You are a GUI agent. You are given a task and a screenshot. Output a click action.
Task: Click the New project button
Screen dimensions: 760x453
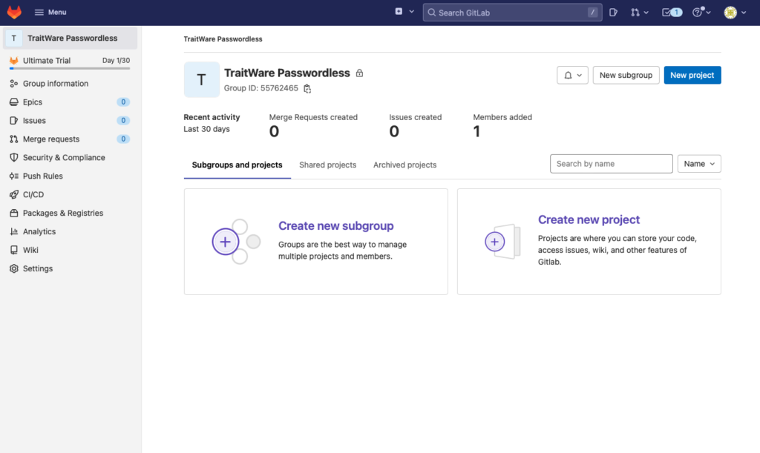(x=692, y=75)
